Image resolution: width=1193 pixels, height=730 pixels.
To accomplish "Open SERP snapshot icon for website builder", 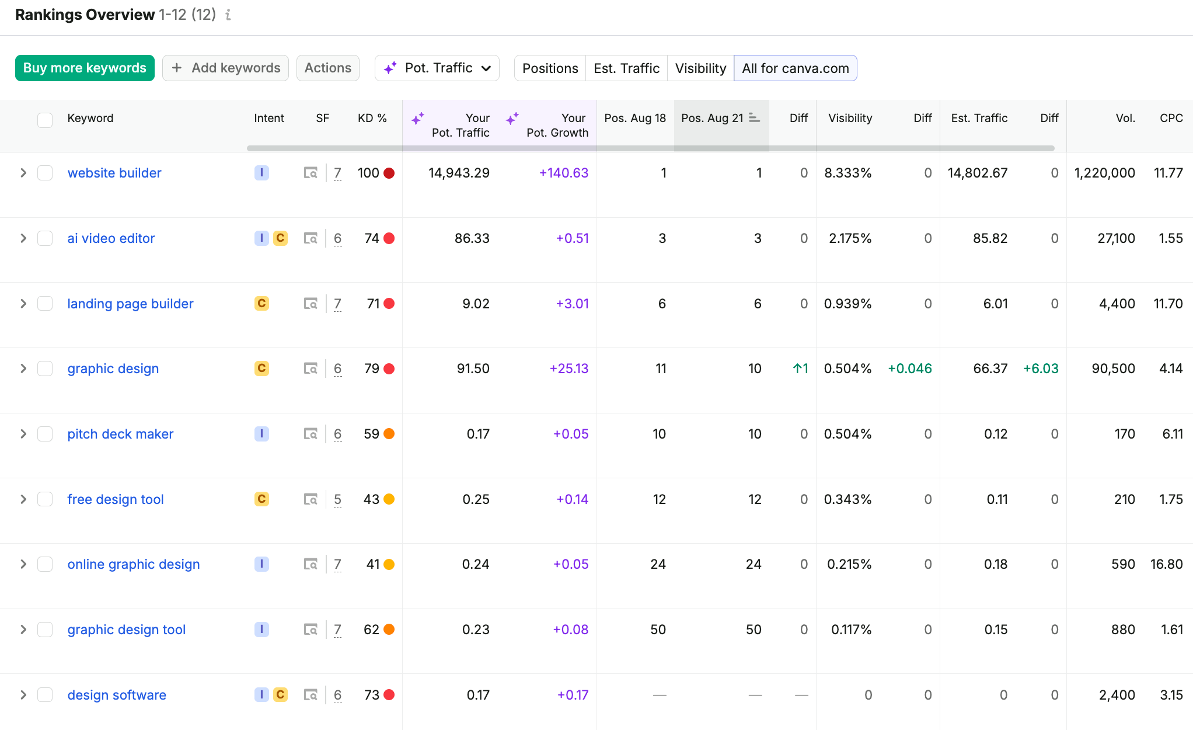I will [x=311, y=173].
